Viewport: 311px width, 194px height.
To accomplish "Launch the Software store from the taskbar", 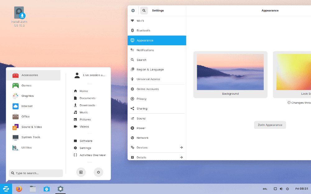I will click(x=47, y=189).
